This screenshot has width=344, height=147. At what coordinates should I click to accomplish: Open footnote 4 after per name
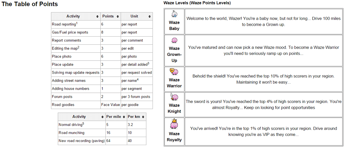coord(138,79)
